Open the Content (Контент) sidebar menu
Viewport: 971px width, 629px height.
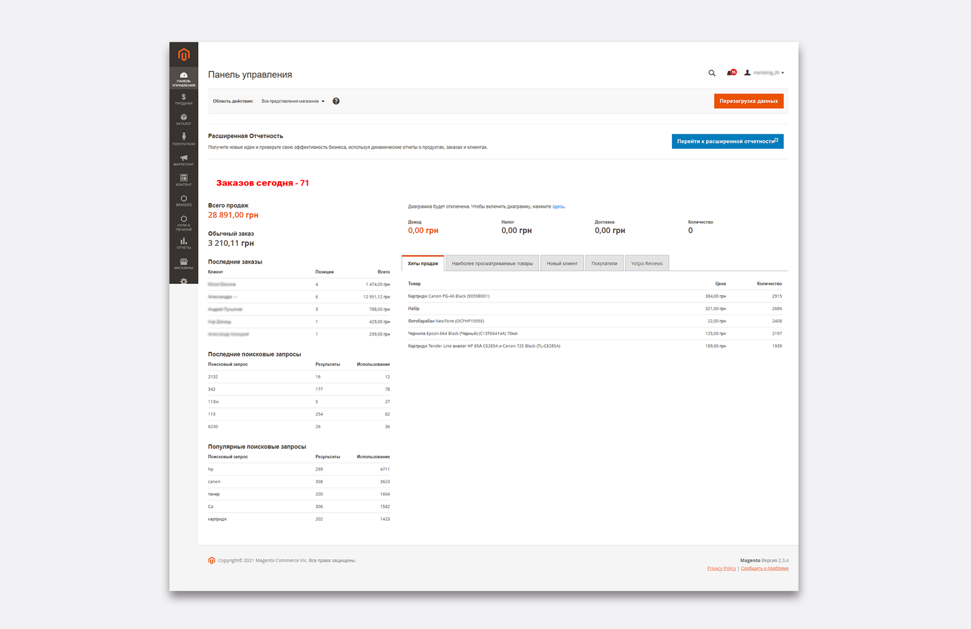coord(184,180)
